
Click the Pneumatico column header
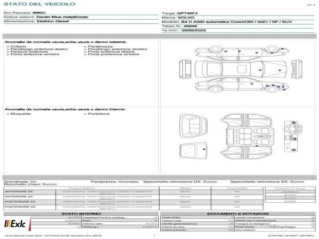click(81, 188)
